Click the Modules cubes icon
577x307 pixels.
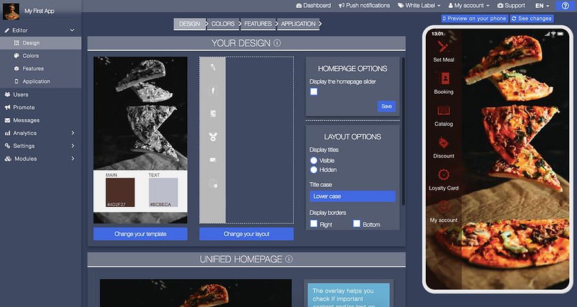click(8, 159)
